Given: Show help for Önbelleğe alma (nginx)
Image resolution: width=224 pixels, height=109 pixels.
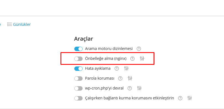Looking at the screenshot, I should pos(132,58).
